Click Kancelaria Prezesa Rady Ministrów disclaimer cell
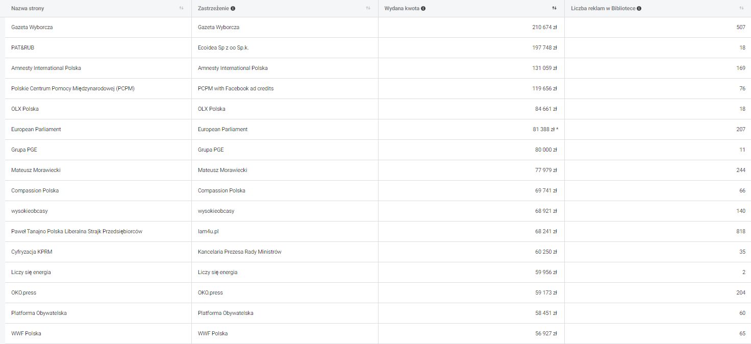 coord(239,252)
